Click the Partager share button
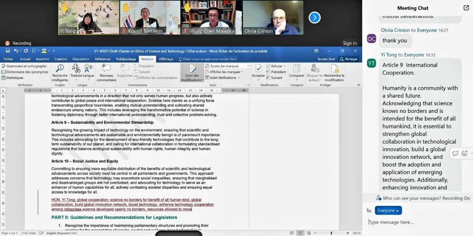 [x=348, y=59]
